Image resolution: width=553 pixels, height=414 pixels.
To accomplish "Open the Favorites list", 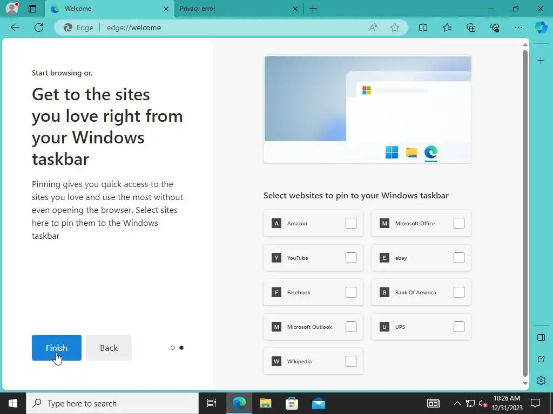I will point(447,27).
